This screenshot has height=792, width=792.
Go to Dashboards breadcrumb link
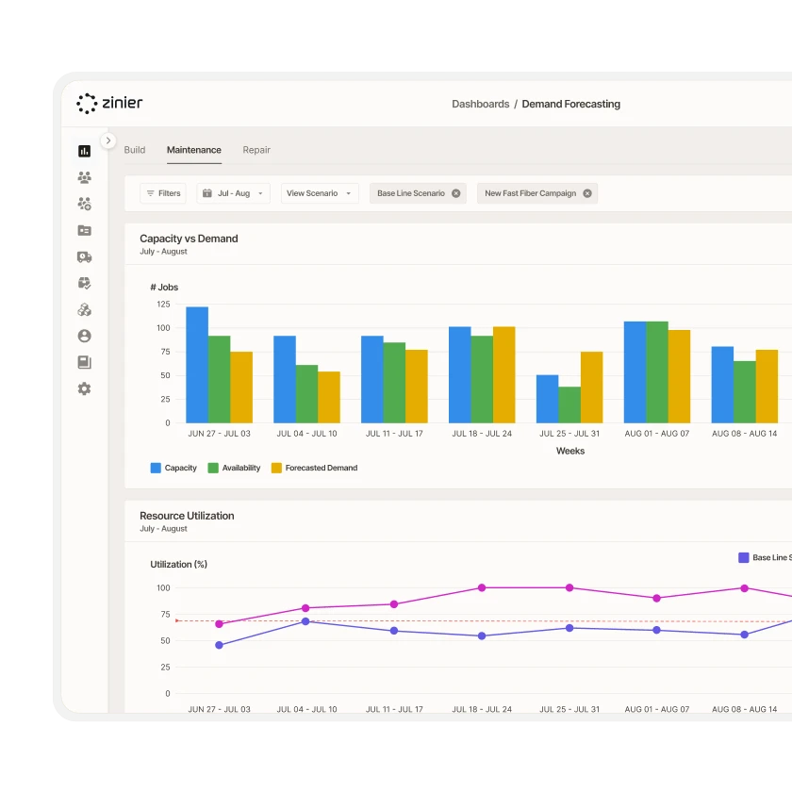tap(480, 104)
